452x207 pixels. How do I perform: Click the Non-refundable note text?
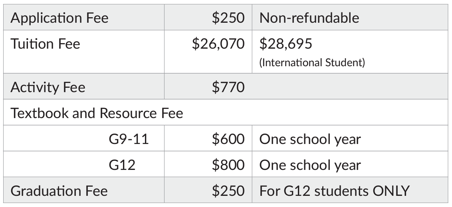pos(309,18)
